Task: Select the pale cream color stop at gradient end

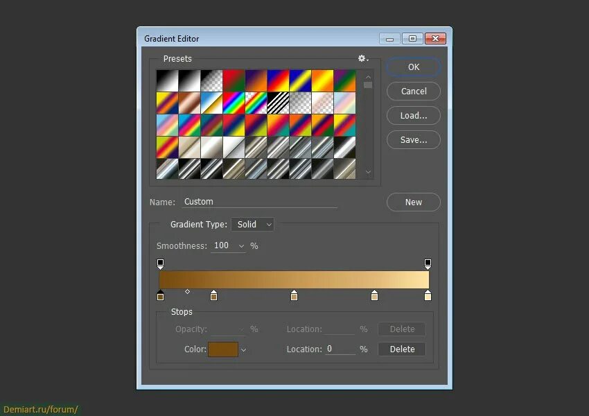Action: (428, 295)
